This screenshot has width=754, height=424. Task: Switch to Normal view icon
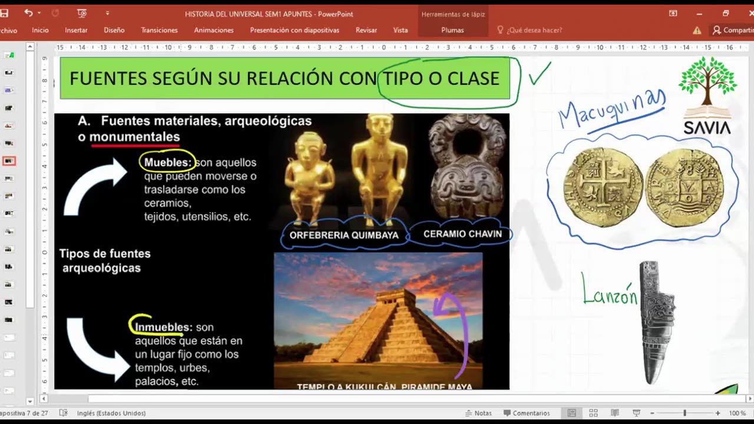tap(571, 413)
